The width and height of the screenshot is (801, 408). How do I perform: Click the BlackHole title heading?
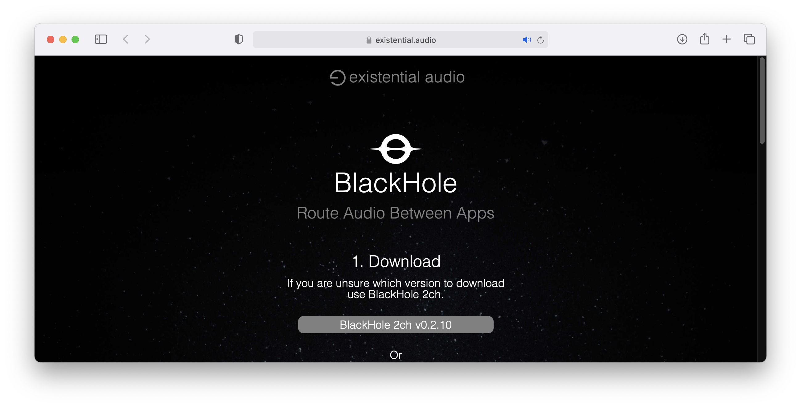coord(396,183)
